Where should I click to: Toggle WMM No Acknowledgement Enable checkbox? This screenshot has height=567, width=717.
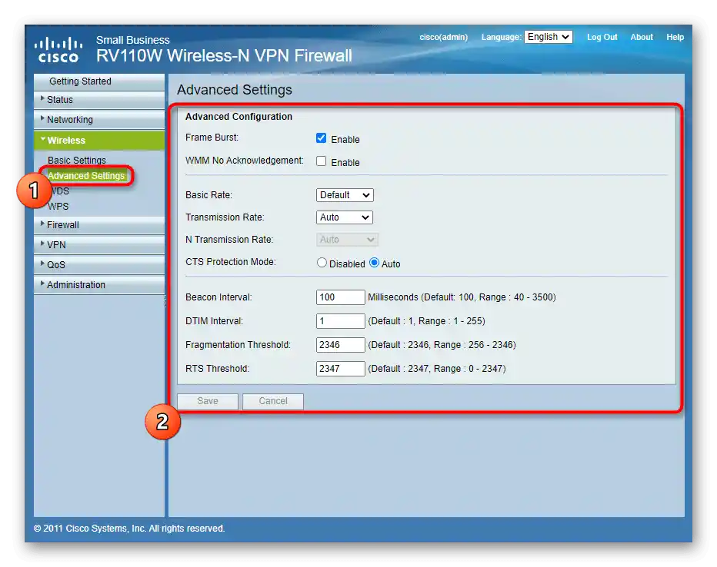point(321,161)
